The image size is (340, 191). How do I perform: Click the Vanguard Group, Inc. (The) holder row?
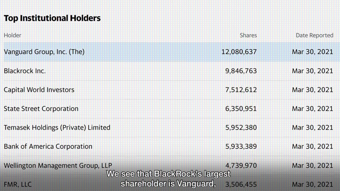pos(44,52)
